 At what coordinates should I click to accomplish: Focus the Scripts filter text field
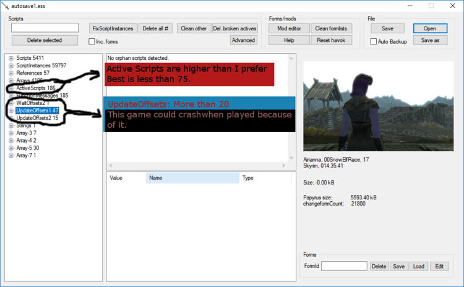point(45,28)
